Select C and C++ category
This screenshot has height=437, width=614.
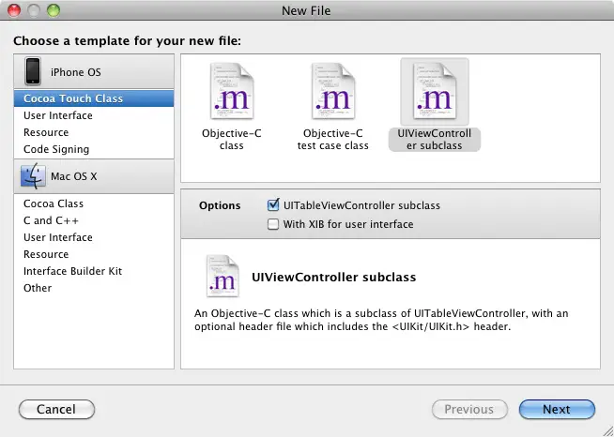pyautogui.click(x=94, y=220)
